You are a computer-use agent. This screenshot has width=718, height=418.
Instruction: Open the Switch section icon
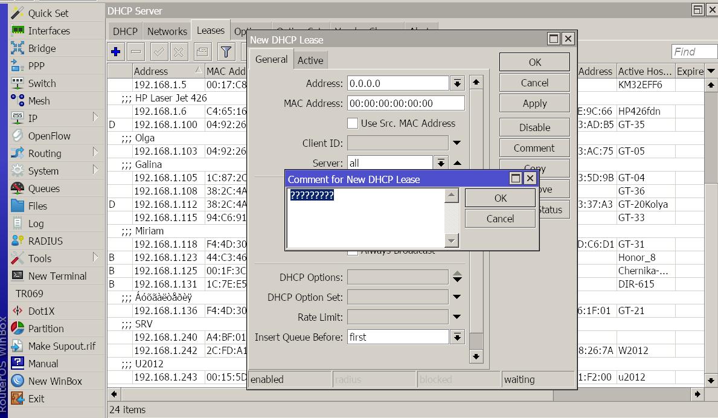click(18, 83)
